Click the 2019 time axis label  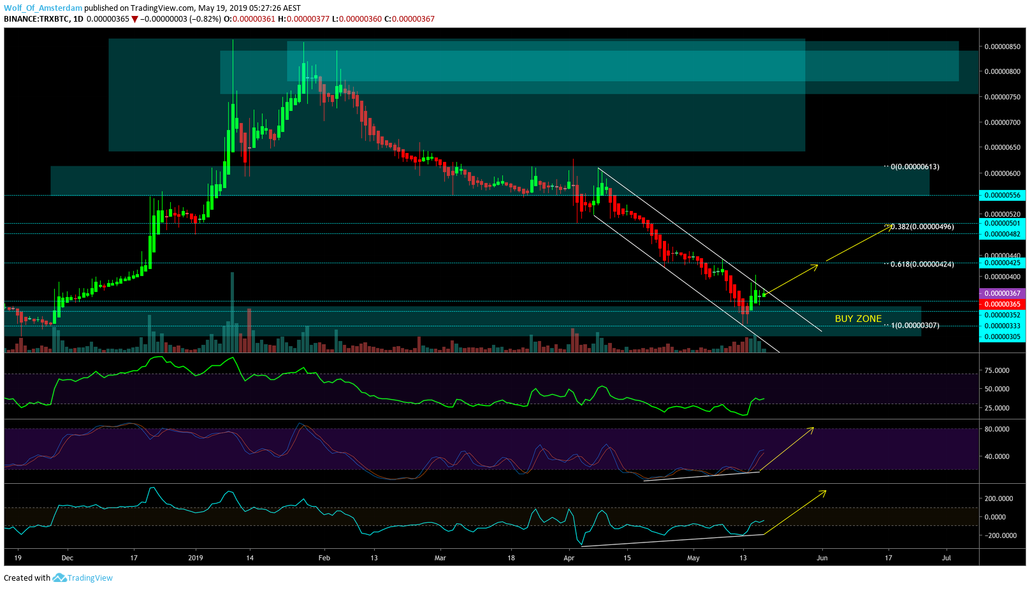tap(196, 558)
